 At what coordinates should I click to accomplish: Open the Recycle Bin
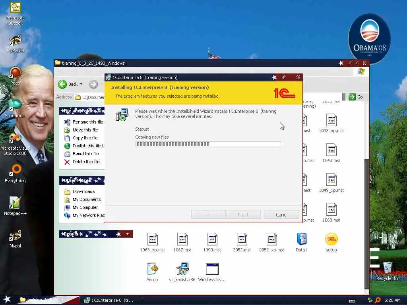(x=387, y=271)
